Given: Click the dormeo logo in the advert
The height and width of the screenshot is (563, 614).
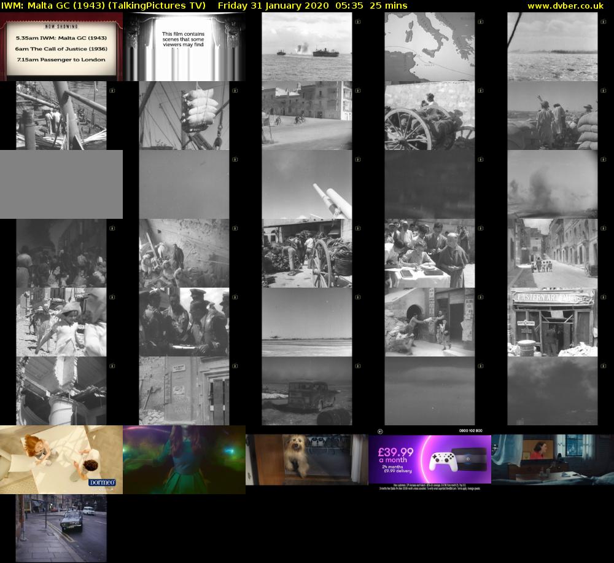Looking at the screenshot, I should [102, 482].
